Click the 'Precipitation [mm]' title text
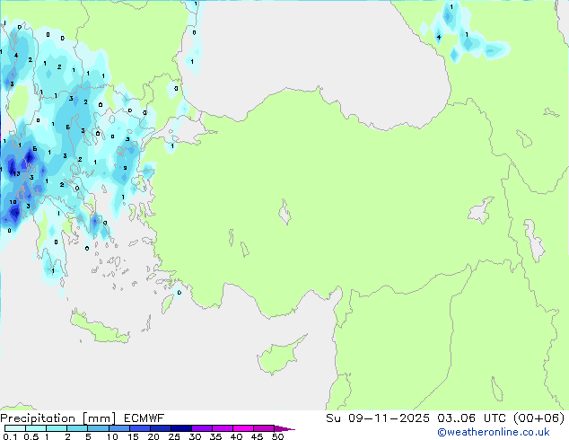This screenshot has width=569, height=440. pyautogui.click(x=58, y=418)
